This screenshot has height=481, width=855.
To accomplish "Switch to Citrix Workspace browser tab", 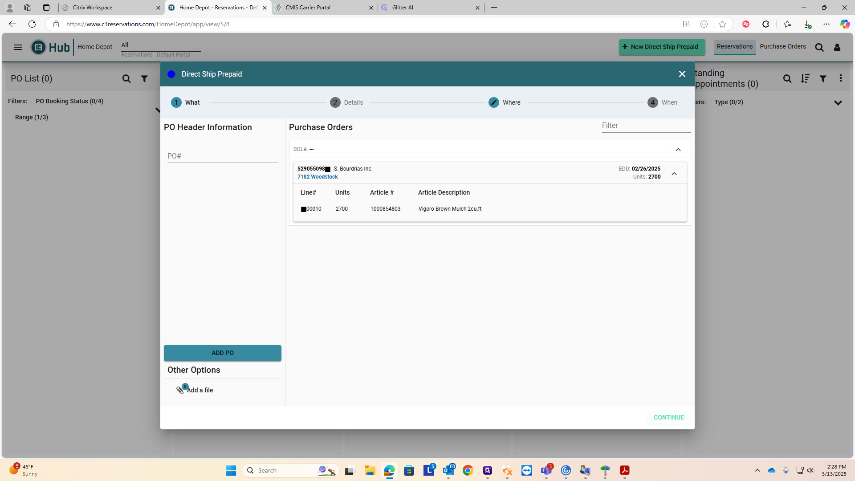I will (111, 8).
